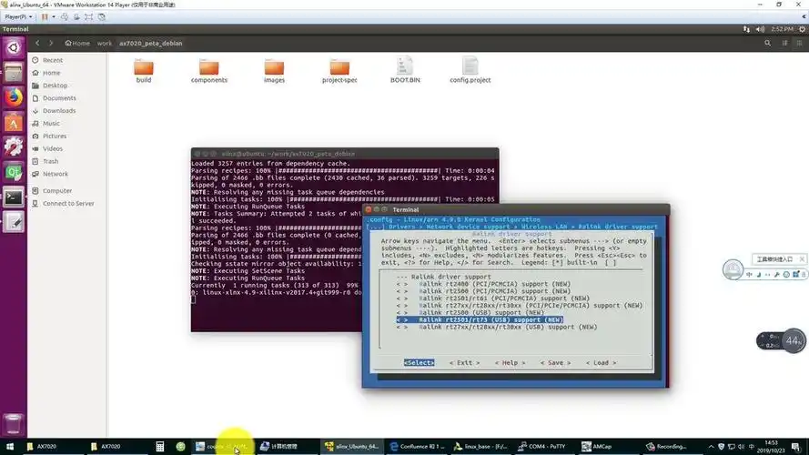This screenshot has height=455, width=809.
Task: Expand the pause button dropdown arrow in VMware
Action: 53,16
